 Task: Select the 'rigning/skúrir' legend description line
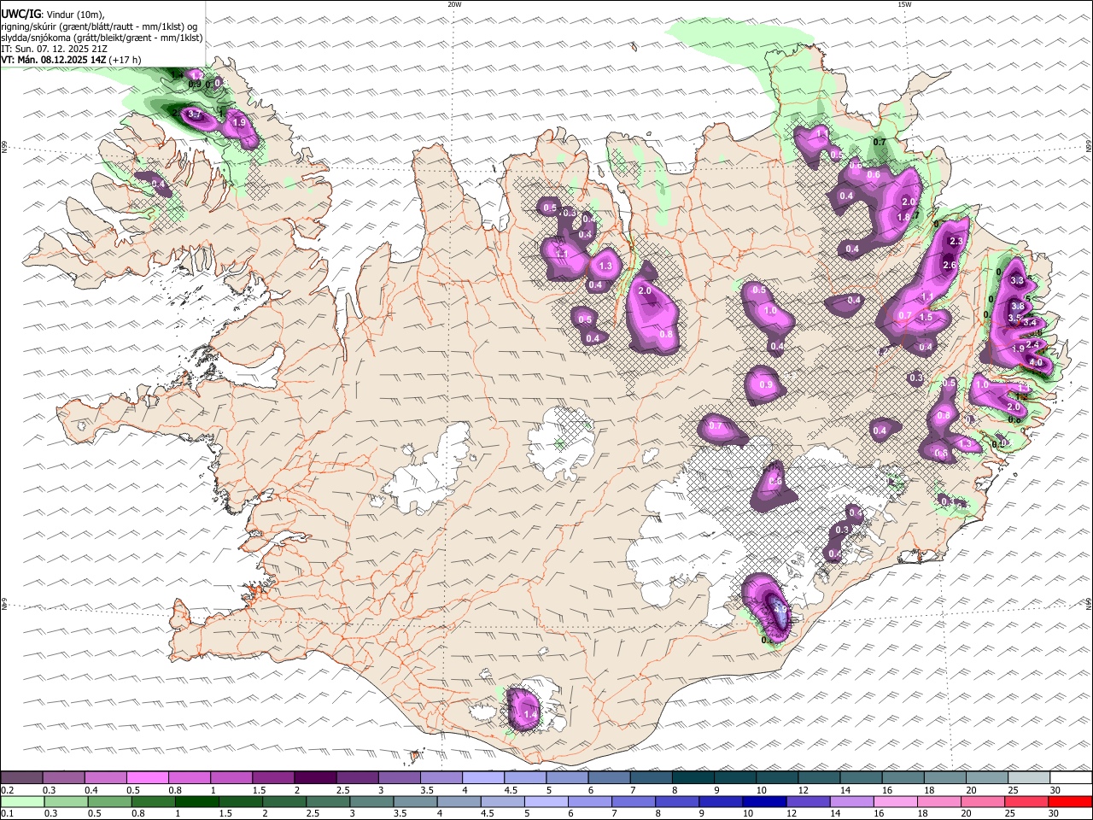[x=99, y=26]
